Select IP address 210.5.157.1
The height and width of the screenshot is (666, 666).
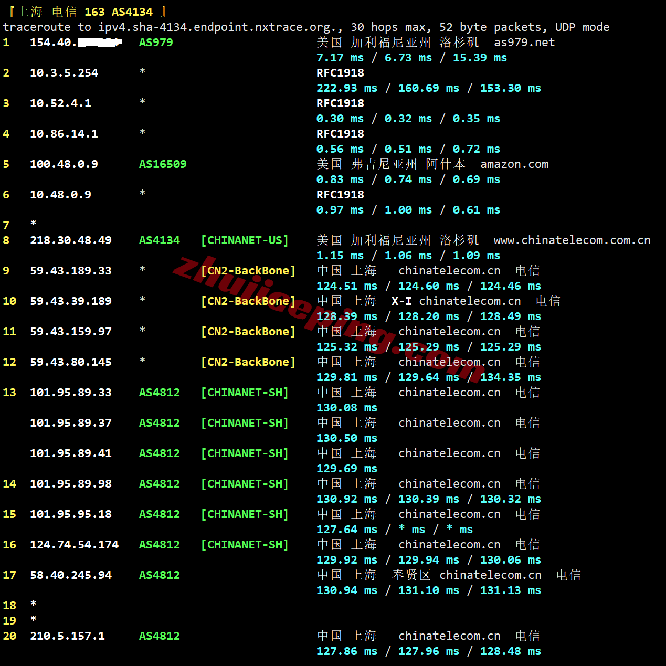point(67,636)
